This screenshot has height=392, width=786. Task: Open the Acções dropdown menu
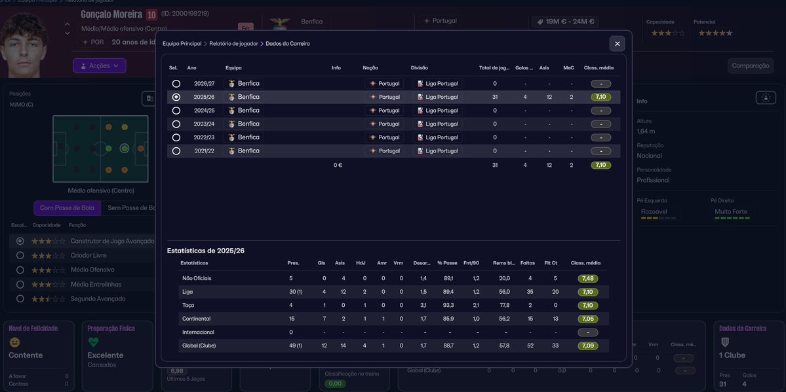(99, 65)
